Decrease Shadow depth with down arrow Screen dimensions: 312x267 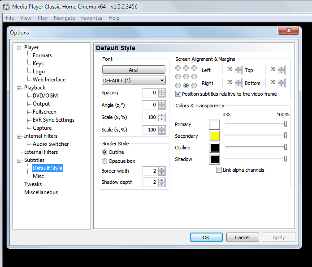[x=161, y=184]
